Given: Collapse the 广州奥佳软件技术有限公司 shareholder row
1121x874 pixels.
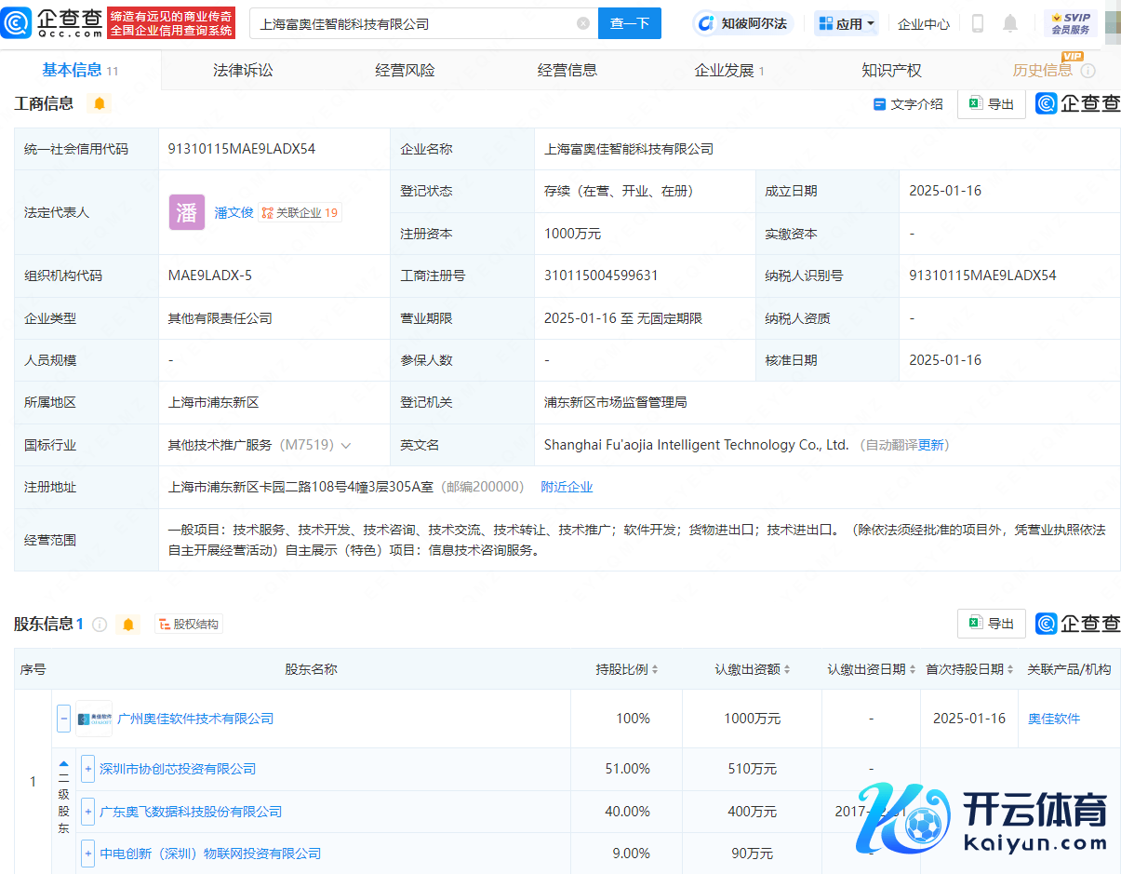Looking at the screenshot, I should pyautogui.click(x=63, y=719).
